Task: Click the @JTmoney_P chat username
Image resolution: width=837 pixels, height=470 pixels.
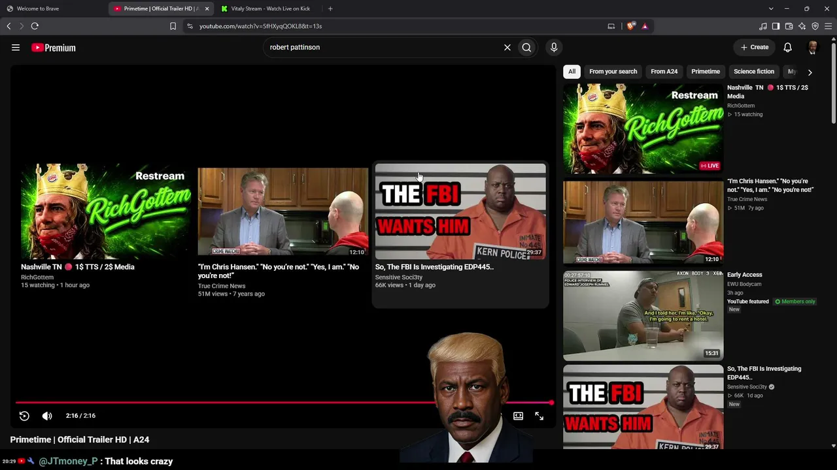Action: click(x=68, y=462)
